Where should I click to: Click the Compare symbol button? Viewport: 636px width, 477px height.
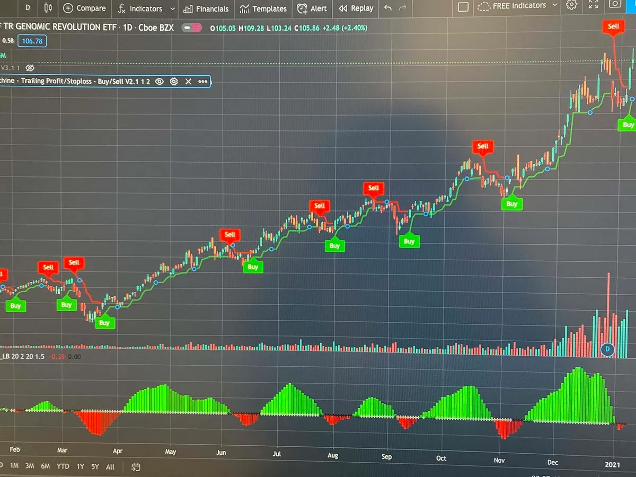point(84,8)
